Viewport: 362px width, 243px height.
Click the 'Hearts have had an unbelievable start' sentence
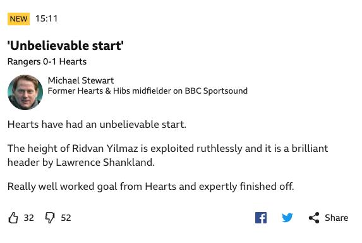pyautogui.click(x=97, y=125)
